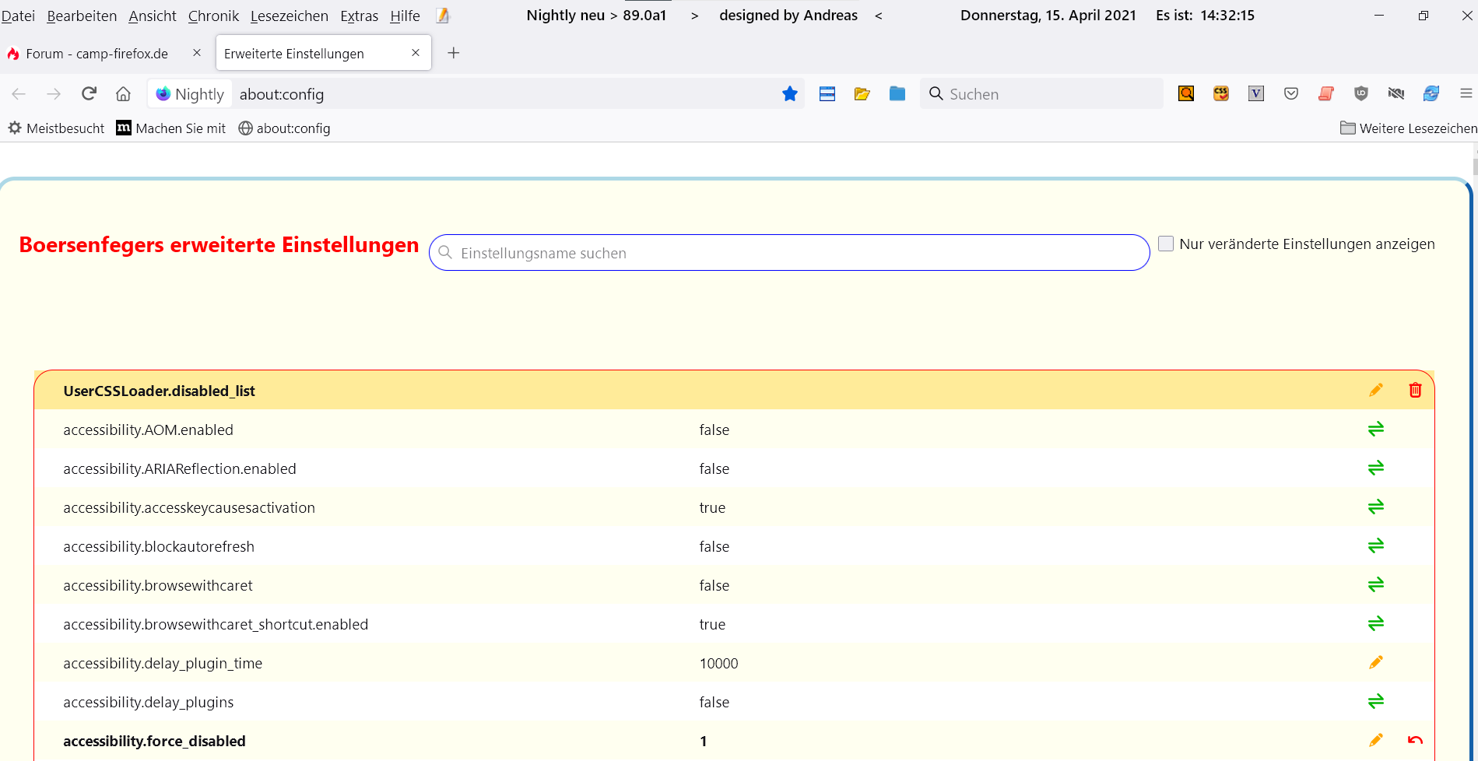Check 'Nur veränderte Einstellungen anzeigen'
This screenshot has width=1478, height=761.
click(x=1166, y=244)
